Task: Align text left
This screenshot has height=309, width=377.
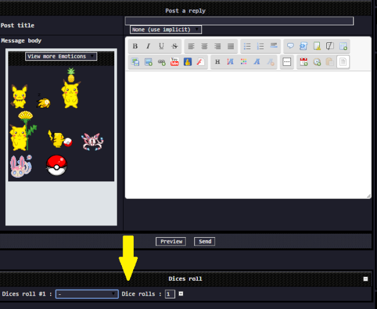Action: click(x=191, y=46)
